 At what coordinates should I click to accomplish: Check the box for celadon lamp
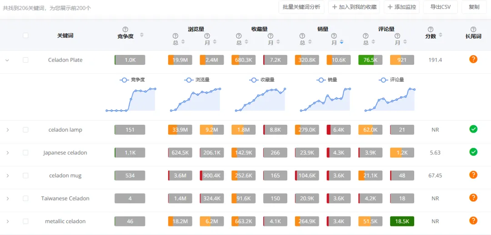coord(25,130)
